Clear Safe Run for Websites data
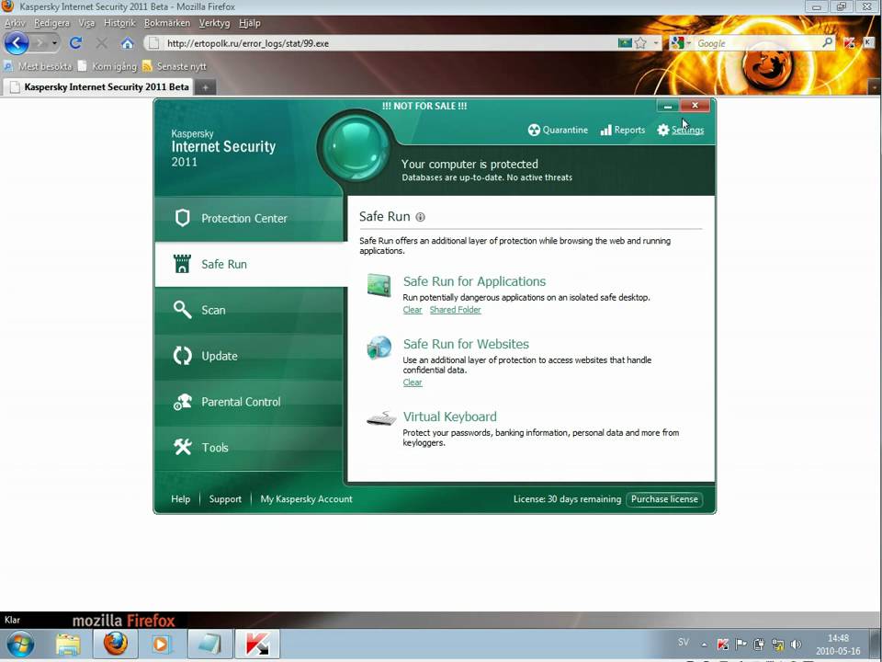This screenshot has height=662, width=882. (x=413, y=382)
